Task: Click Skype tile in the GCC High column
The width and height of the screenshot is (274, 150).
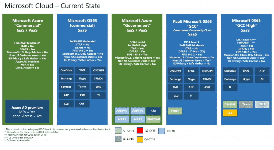Action: click(x=246, y=79)
